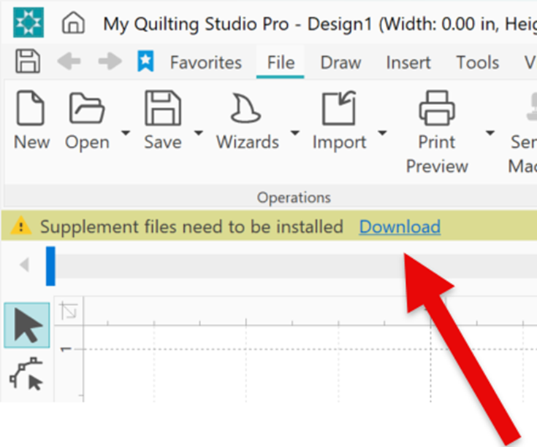
Task: Click the Undo back arrow
Action: (69, 61)
